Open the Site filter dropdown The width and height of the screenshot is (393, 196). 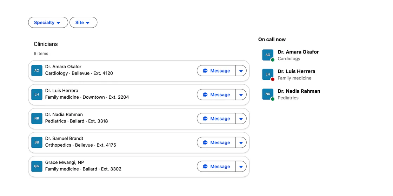point(83,22)
